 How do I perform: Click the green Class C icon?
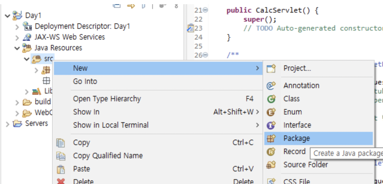271,99
